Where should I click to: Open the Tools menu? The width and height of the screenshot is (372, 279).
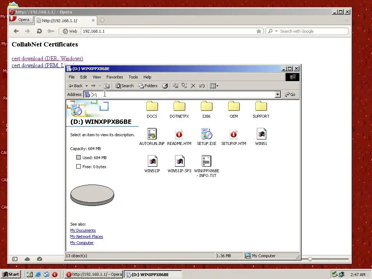(x=133, y=77)
